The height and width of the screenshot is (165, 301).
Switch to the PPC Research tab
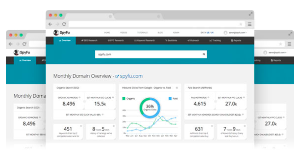(x=116, y=40)
